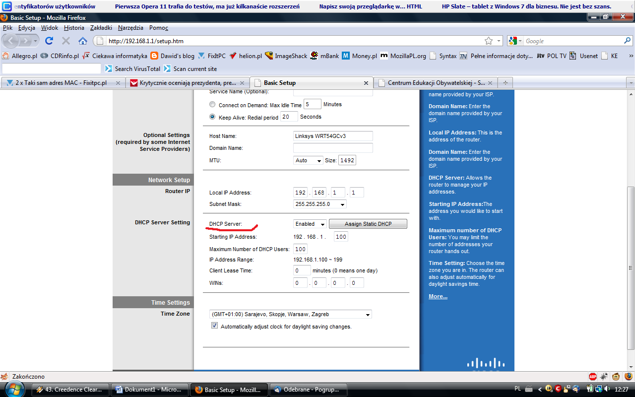Screen dimensions: 635x397
Task: Open the Time Zone dropdown
Action: pyautogui.click(x=290, y=314)
